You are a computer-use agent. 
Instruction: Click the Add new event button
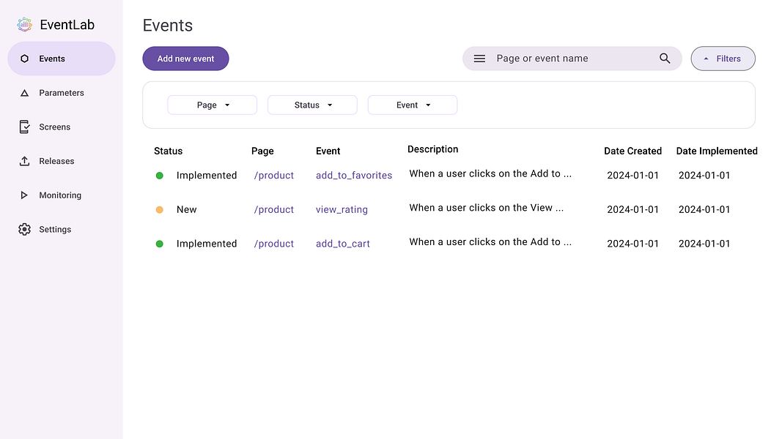click(185, 58)
